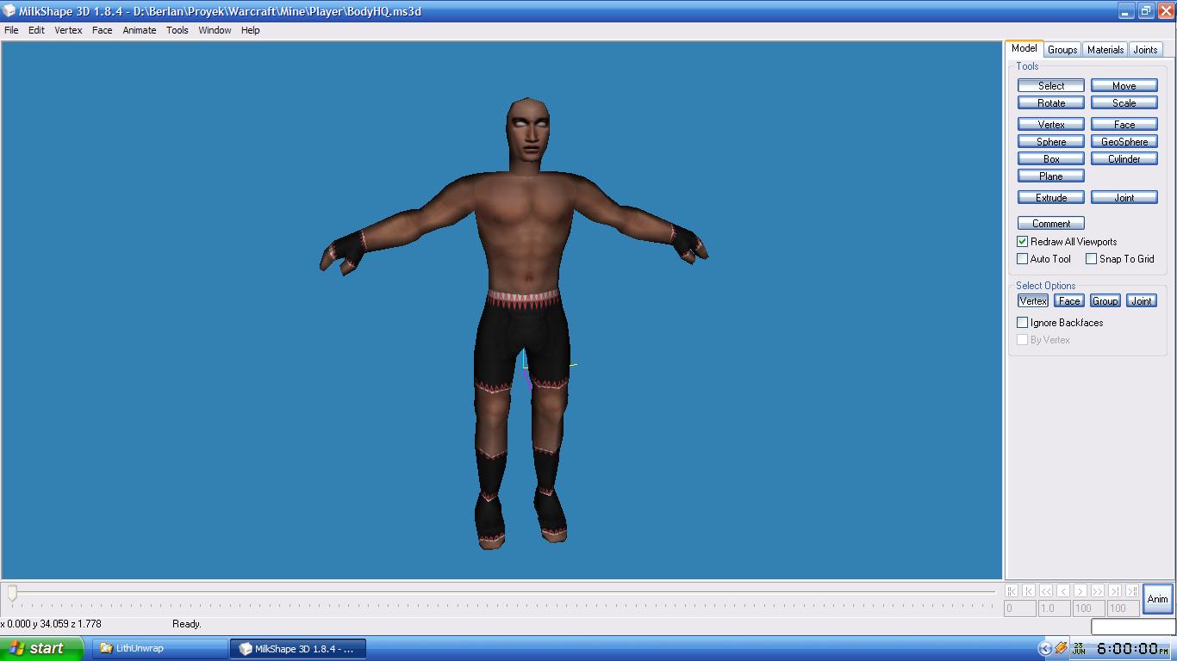This screenshot has height=661, width=1177.
Task: Set select option to Group
Action: click(x=1105, y=300)
